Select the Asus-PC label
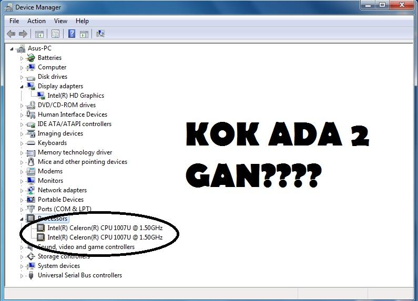 39,48
